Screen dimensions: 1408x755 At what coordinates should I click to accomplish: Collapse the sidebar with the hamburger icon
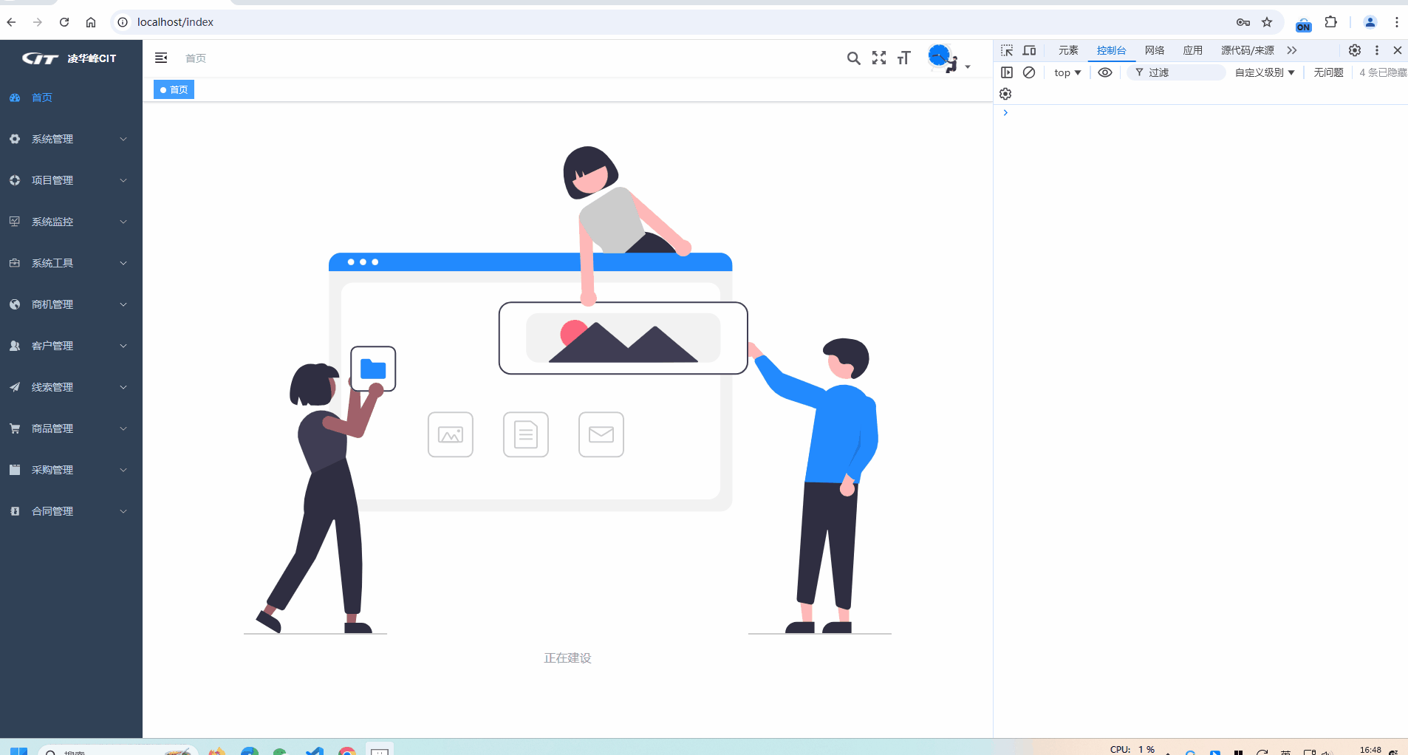pos(161,58)
